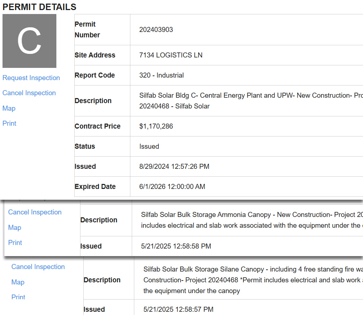Click the 5/21/2025 12:58:57 PM issued date

(x=178, y=309)
